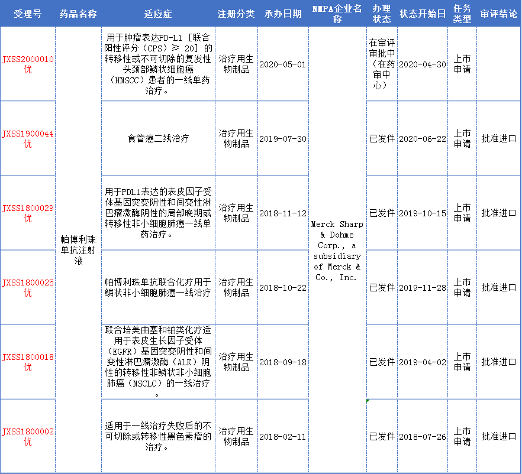Open acceptance number JXSS1800002
522x474 pixels.
[28, 436]
